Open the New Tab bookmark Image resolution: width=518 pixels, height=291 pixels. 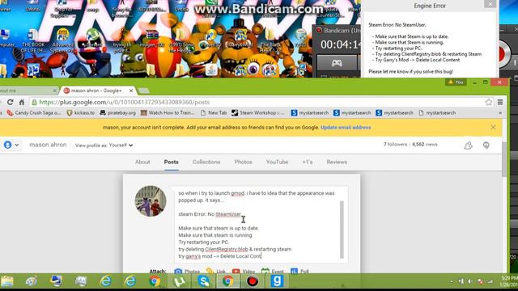click(214, 113)
